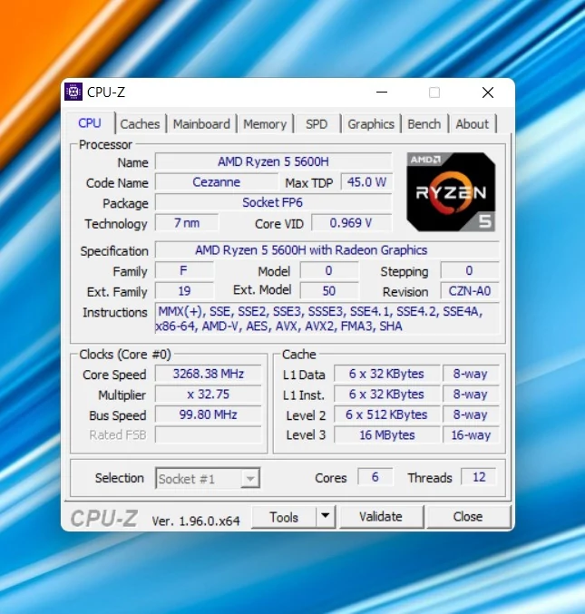Click the Core Speed value 3268.38 MHz
The width and height of the screenshot is (585, 614).
coord(208,374)
